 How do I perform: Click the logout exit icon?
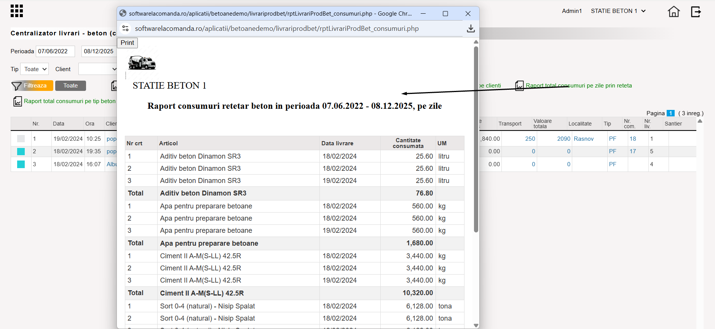[x=696, y=11]
